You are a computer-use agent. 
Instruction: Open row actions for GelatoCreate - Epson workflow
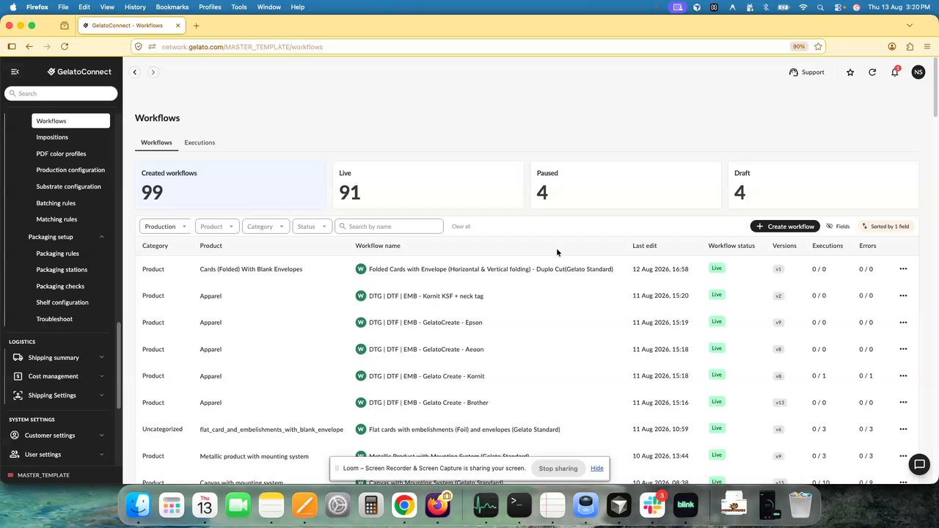click(903, 323)
